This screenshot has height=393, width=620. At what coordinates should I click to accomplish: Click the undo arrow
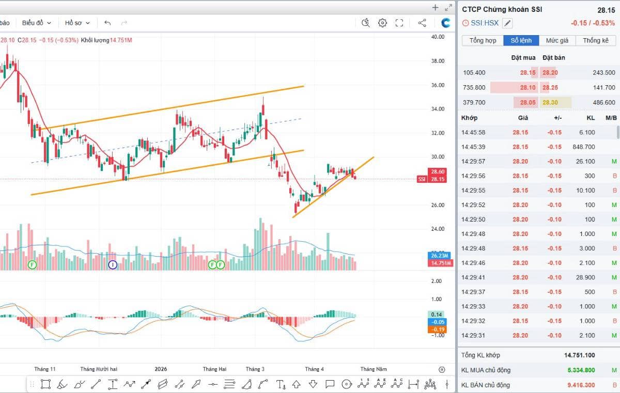(107, 23)
